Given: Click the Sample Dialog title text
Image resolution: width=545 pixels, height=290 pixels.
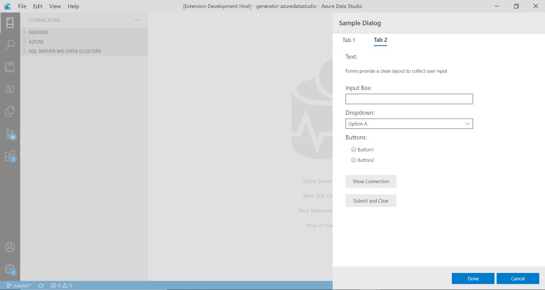Looking at the screenshot, I should coord(360,23).
